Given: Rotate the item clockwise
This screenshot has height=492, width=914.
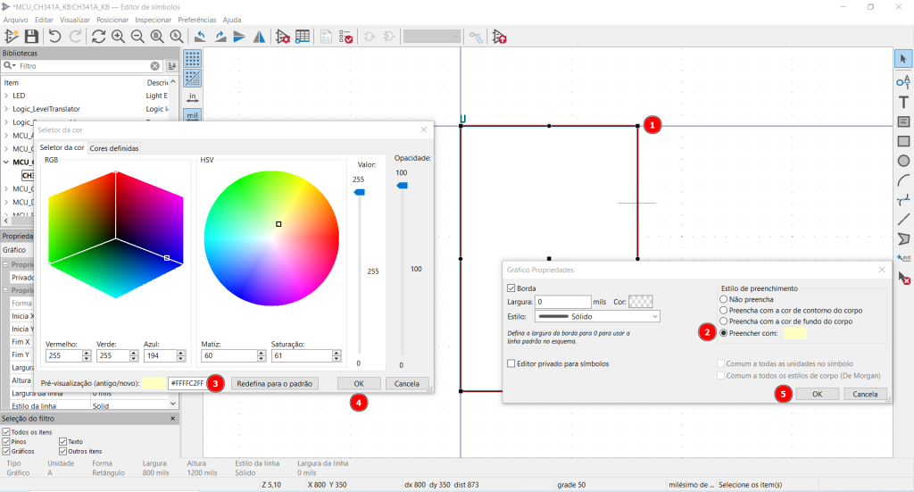Looking at the screenshot, I should [x=220, y=37].
